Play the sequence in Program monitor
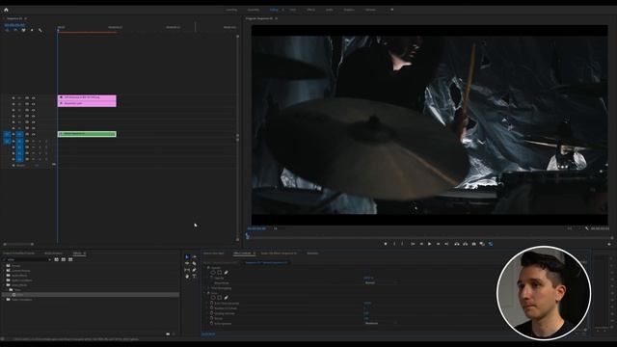This screenshot has height=347, width=617. (x=429, y=244)
